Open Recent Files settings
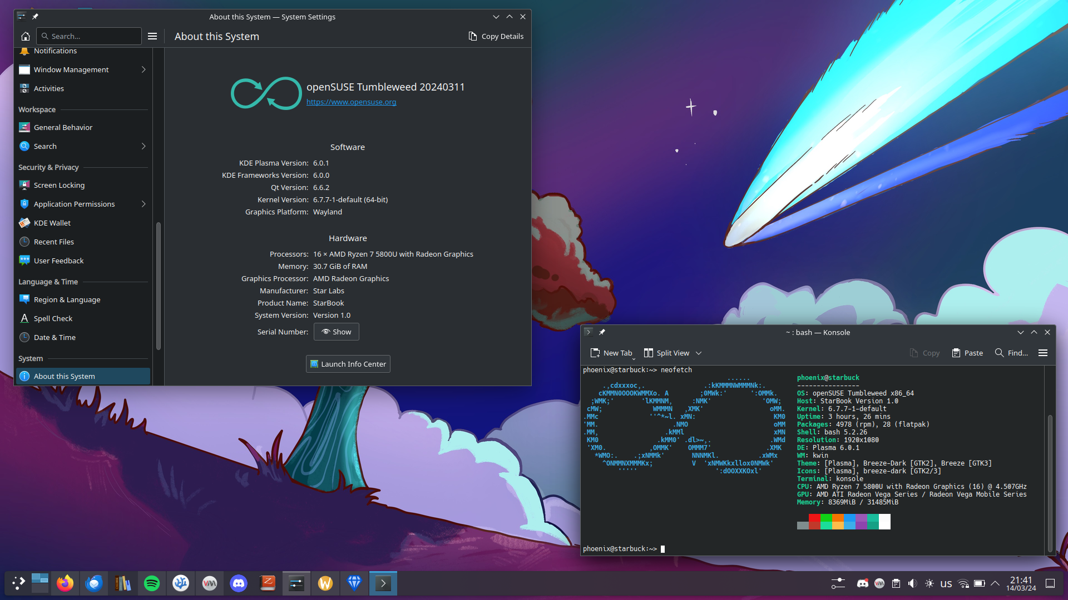The width and height of the screenshot is (1068, 600). tap(83, 242)
